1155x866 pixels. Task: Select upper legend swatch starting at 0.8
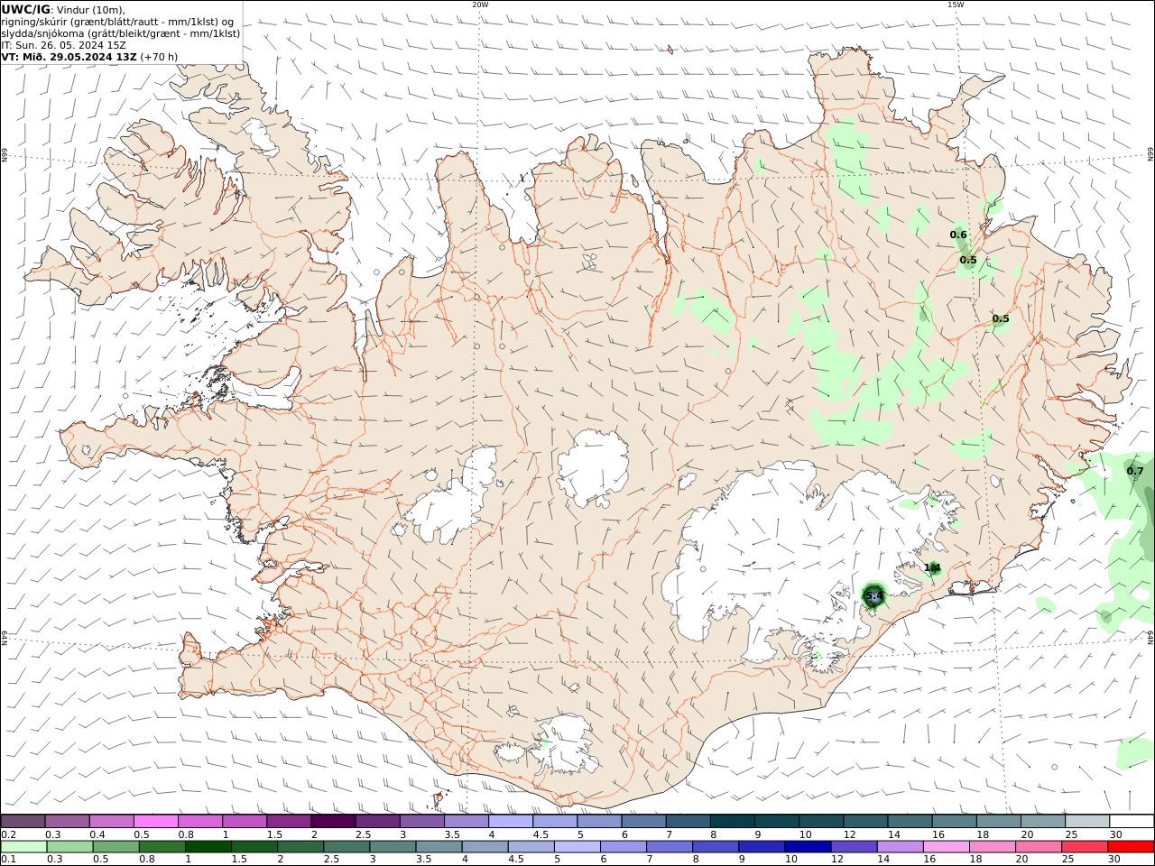(200, 822)
